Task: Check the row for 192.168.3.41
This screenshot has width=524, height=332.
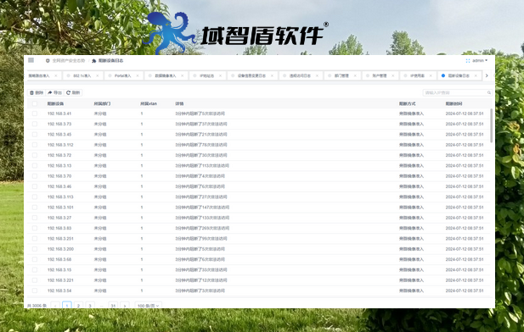Action: [x=35, y=113]
